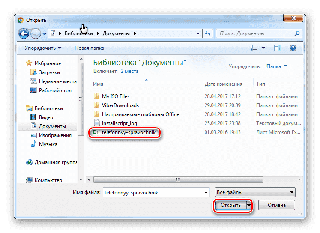Image resolution: width=320 pixels, height=233 pixels.
Task: Sort by the Дата изменения column header
Action: (223, 84)
